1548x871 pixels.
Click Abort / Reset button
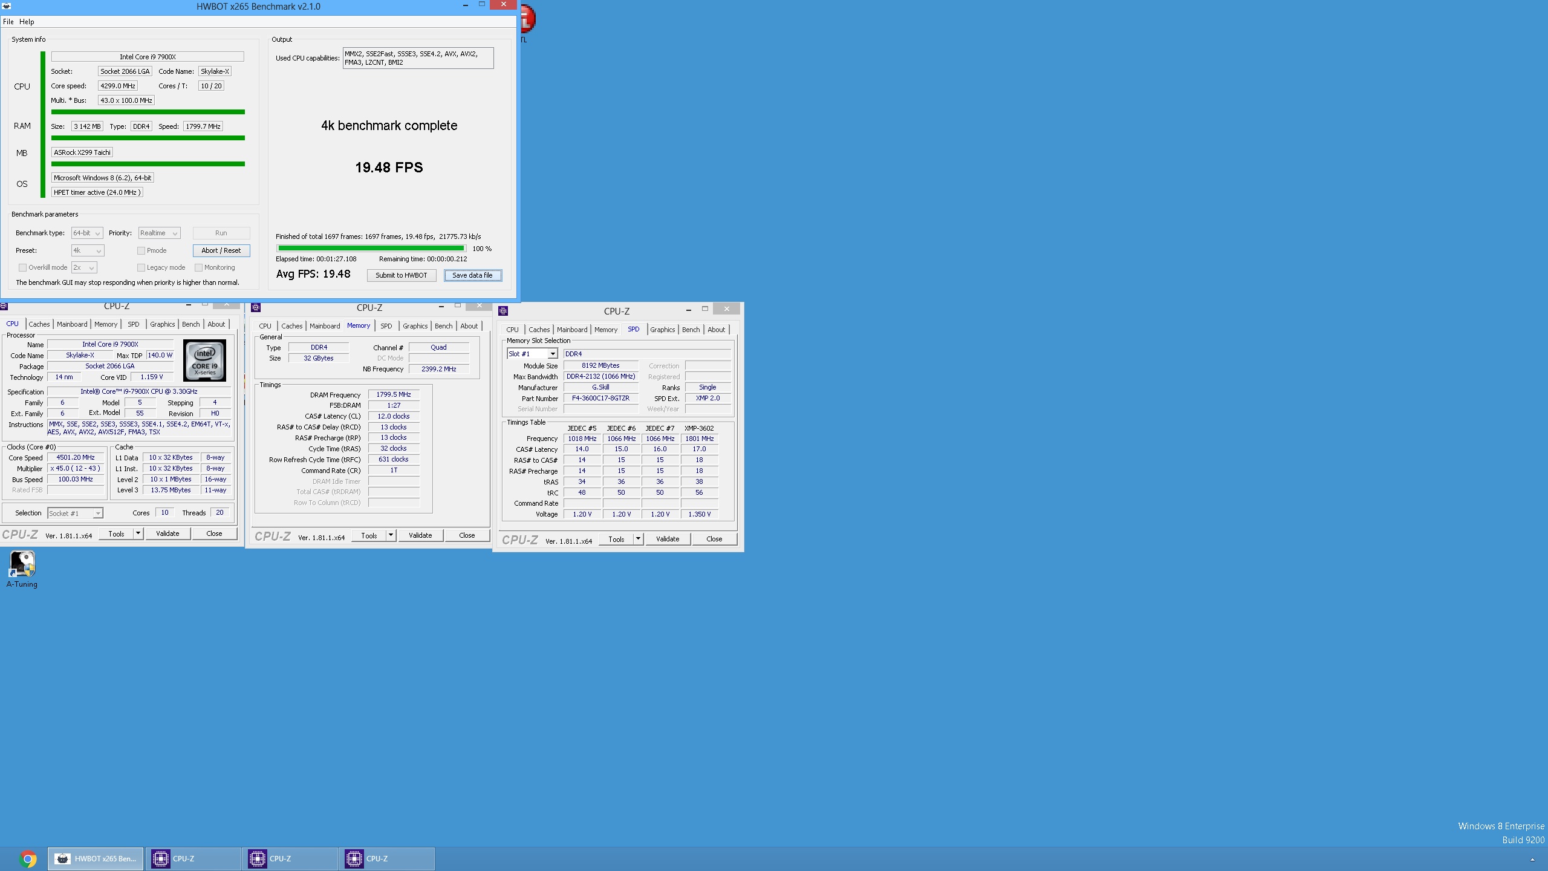click(x=221, y=250)
